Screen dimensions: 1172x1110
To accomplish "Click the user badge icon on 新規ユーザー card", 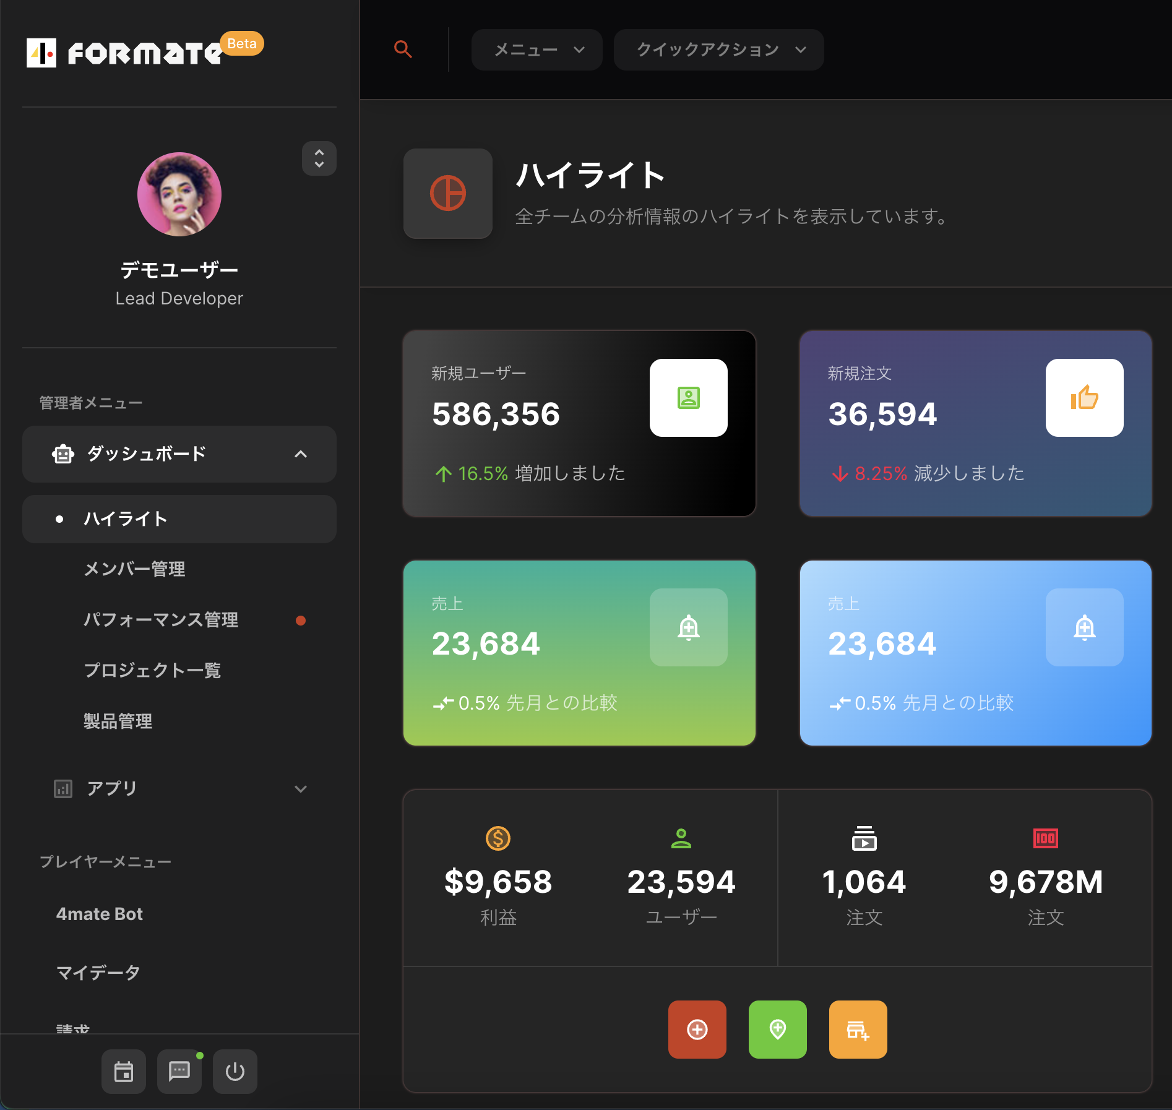I will click(688, 398).
